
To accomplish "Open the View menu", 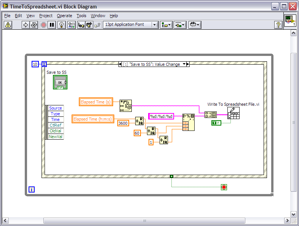I will coord(30,16).
